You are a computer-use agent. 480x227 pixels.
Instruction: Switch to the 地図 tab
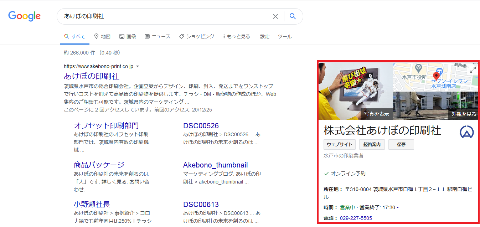point(102,36)
